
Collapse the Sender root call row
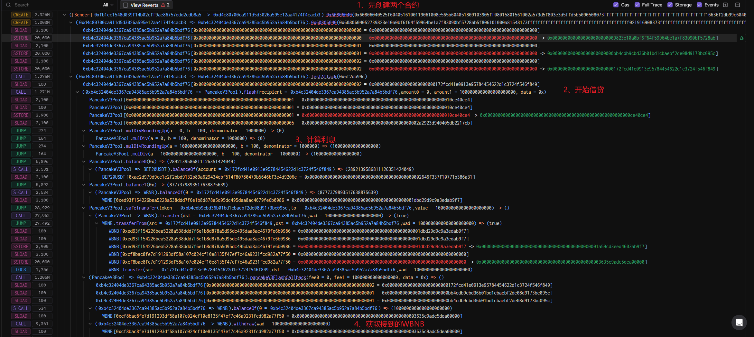point(64,15)
